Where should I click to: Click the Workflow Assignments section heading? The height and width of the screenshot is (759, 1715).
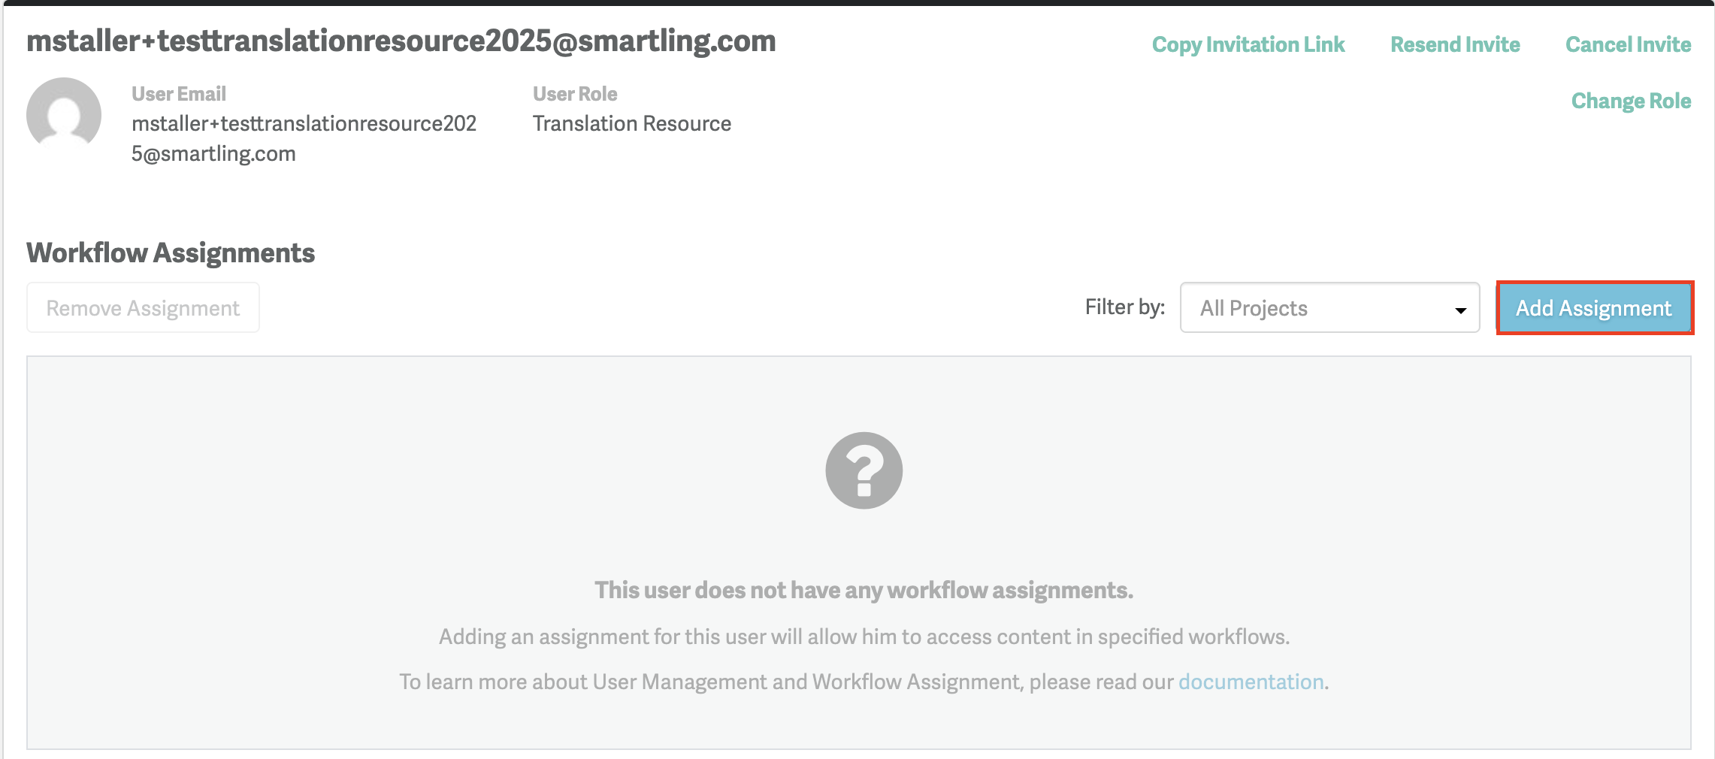[x=170, y=252]
